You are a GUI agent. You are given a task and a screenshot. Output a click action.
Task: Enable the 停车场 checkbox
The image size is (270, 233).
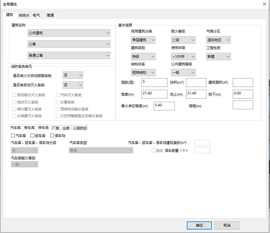(x=52, y=135)
